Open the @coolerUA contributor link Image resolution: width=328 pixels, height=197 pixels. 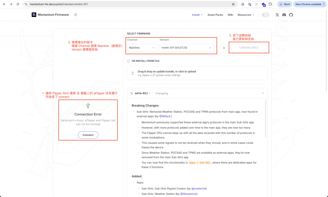pyautogui.click(x=199, y=189)
